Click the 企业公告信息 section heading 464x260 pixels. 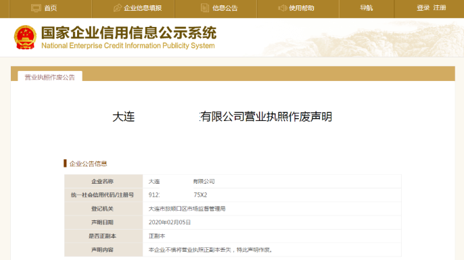click(88, 163)
